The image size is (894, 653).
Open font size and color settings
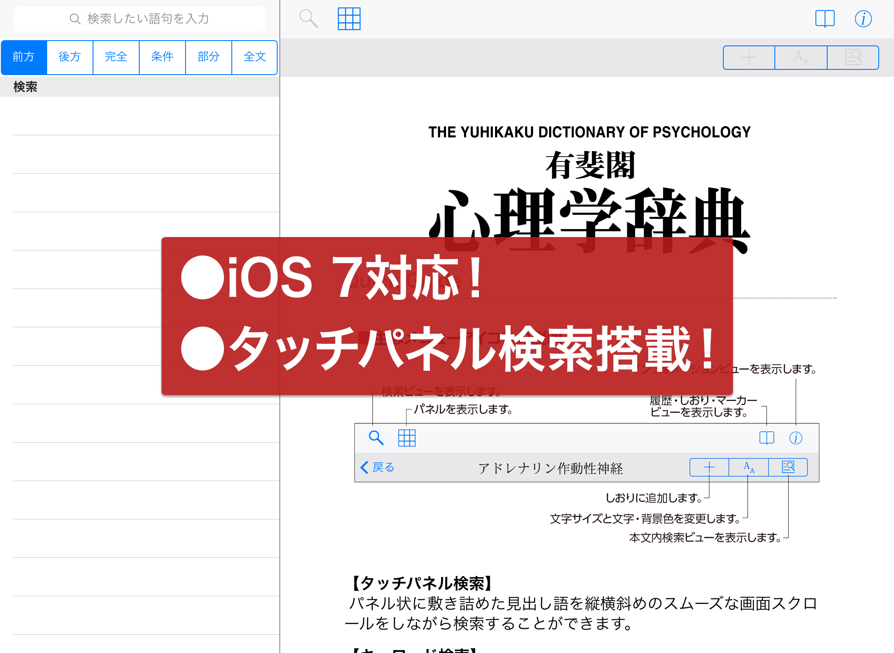[801, 58]
